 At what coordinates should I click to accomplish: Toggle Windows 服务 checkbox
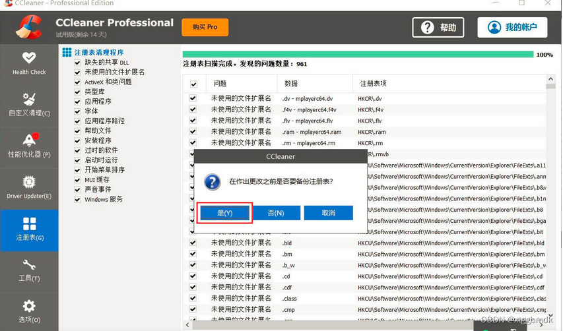click(x=77, y=200)
